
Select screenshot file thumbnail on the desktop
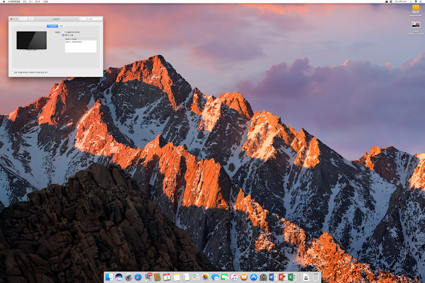416,25
